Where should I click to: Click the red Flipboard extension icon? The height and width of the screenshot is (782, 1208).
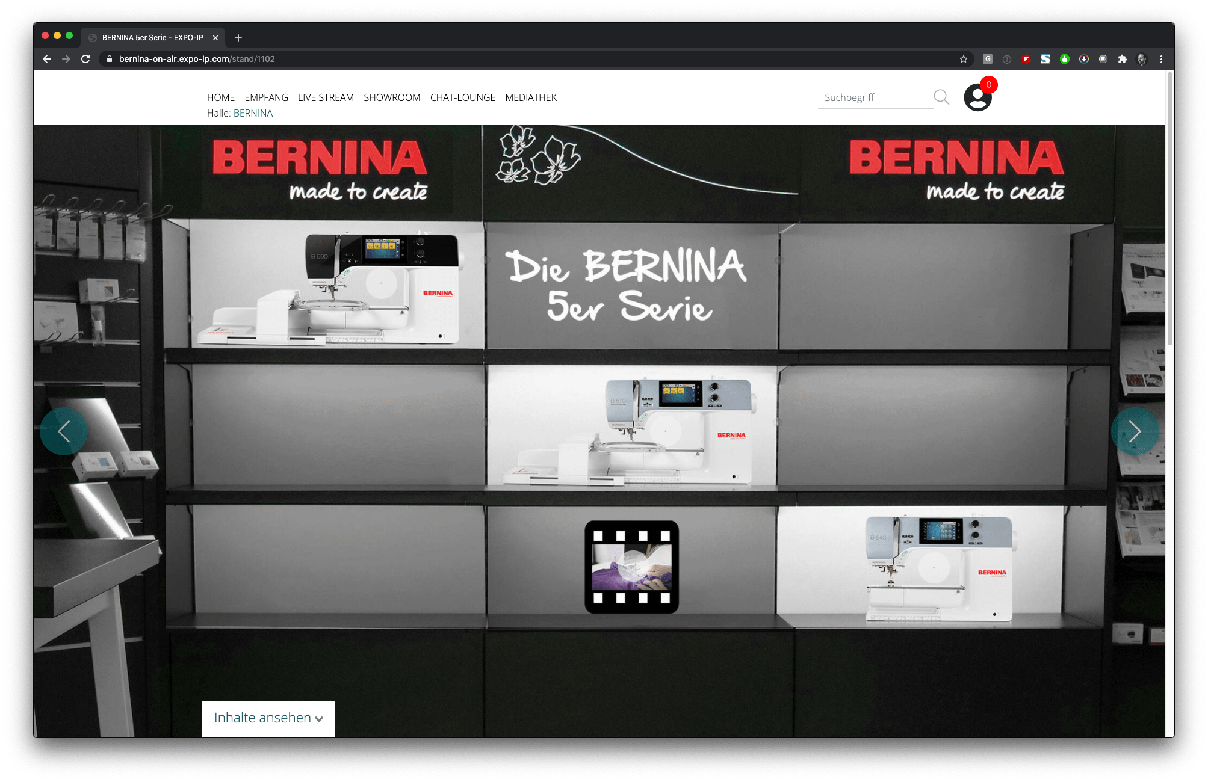coord(1026,59)
